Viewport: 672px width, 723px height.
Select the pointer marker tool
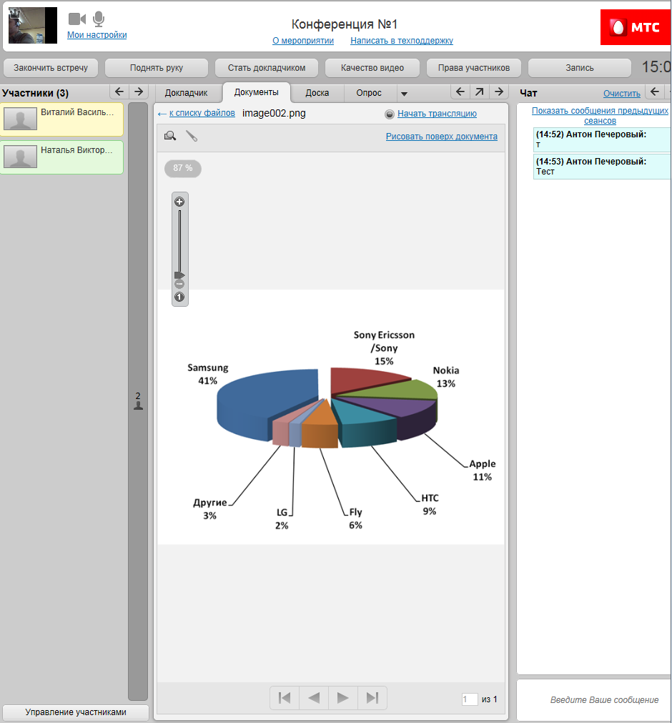[192, 136]
